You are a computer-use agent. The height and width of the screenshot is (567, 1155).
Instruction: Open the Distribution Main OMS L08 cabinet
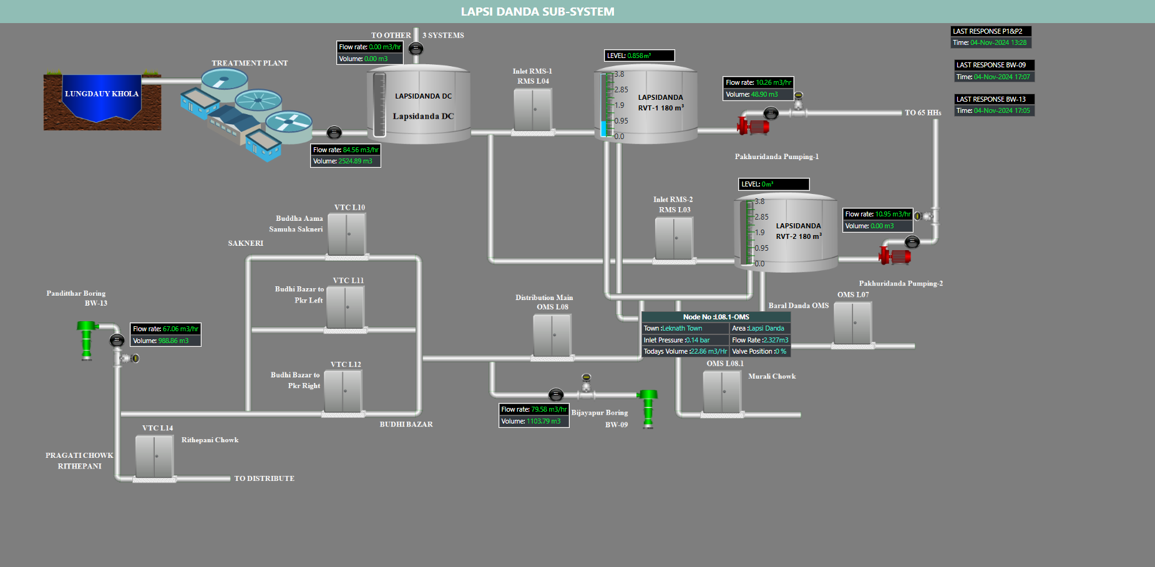pos(552,336)
